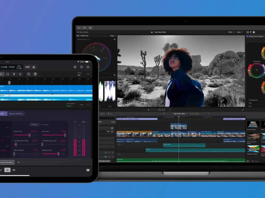This screenshot has width=265, height=198.
Task: Switch to the Secondary reverb setting
Action: (x=45, y=125)
